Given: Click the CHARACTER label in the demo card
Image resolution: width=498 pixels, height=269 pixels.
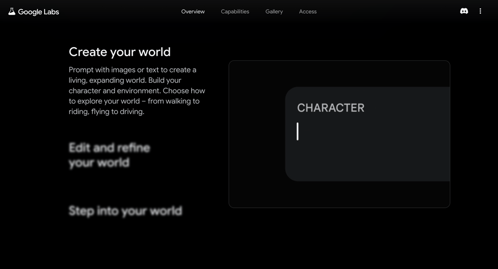Looking at the screenshot, I should 331,108.
